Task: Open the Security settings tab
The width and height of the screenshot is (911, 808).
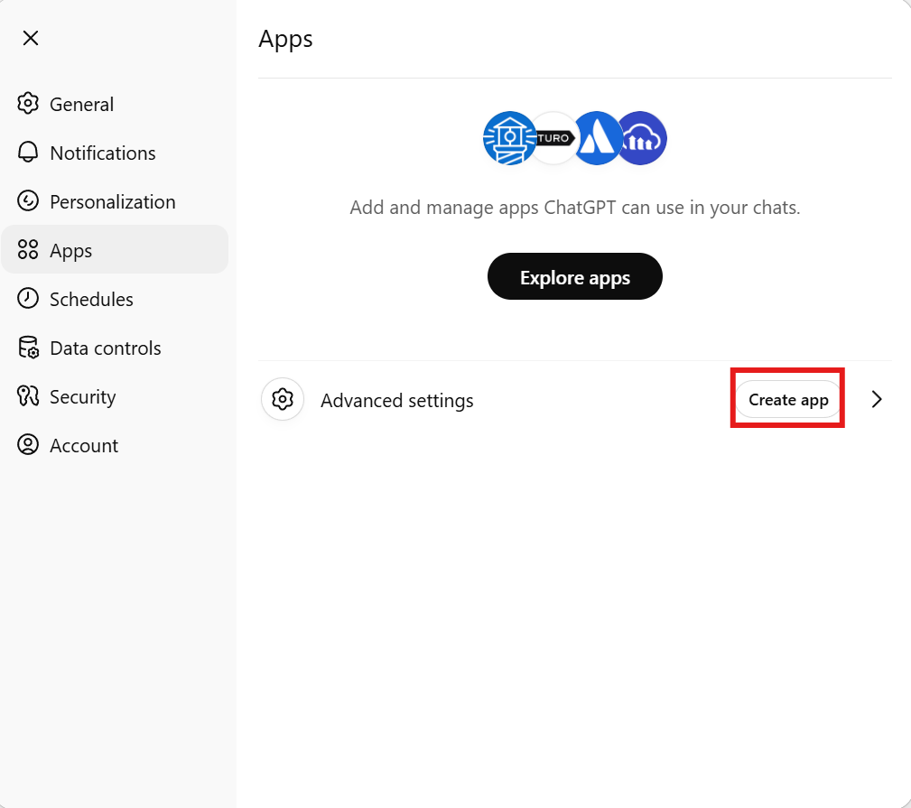Action: pyautogui.click(x=115, y=396)
